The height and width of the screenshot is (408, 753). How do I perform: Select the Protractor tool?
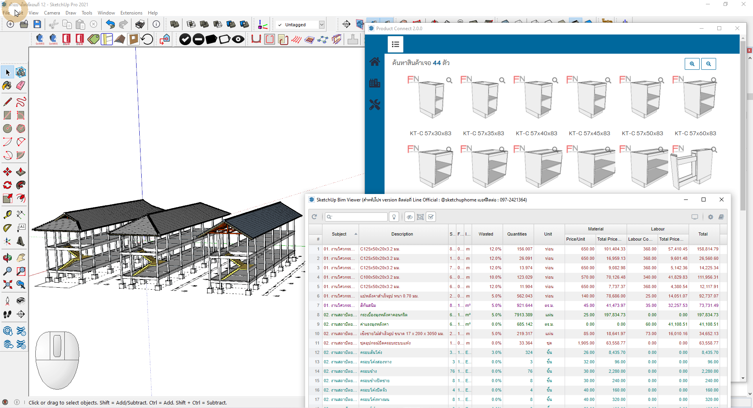tap(7, 228)
